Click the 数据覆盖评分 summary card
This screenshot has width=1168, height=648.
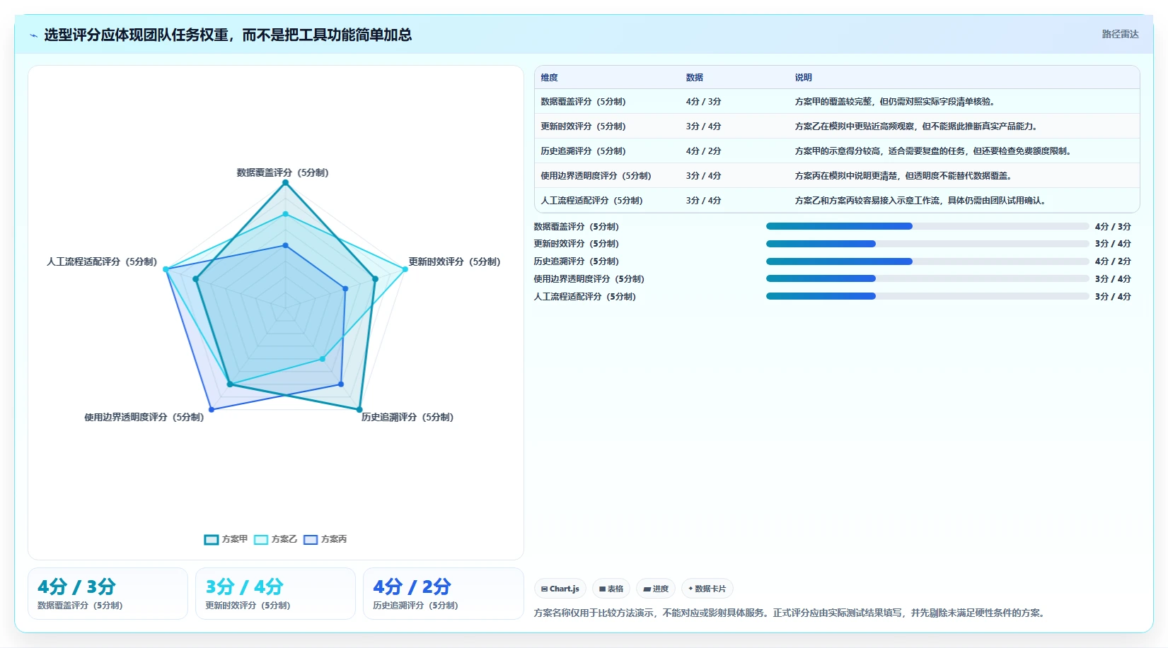(108, 594)
